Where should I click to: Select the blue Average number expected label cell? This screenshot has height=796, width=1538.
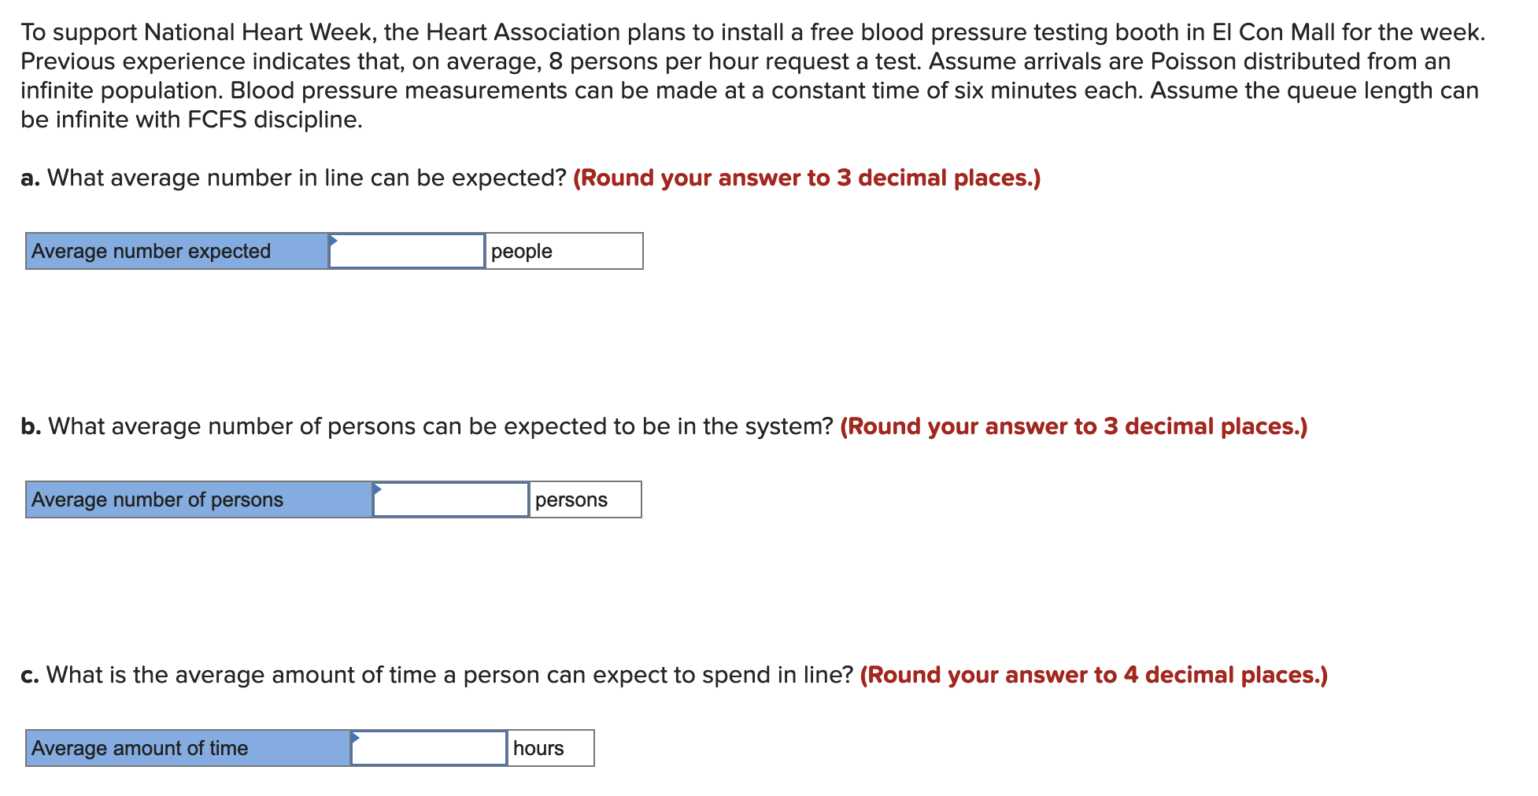pos(173,251)
